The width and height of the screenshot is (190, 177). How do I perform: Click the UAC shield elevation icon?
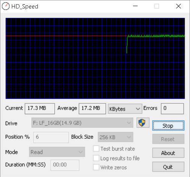(143, 123)
